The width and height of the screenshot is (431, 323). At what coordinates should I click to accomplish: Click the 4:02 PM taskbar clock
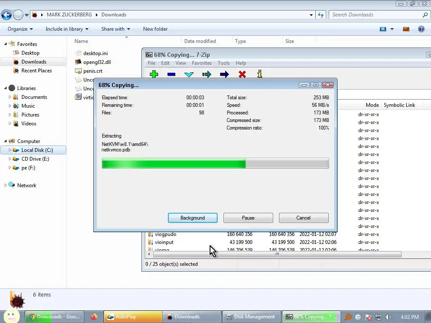pos(410,317)
